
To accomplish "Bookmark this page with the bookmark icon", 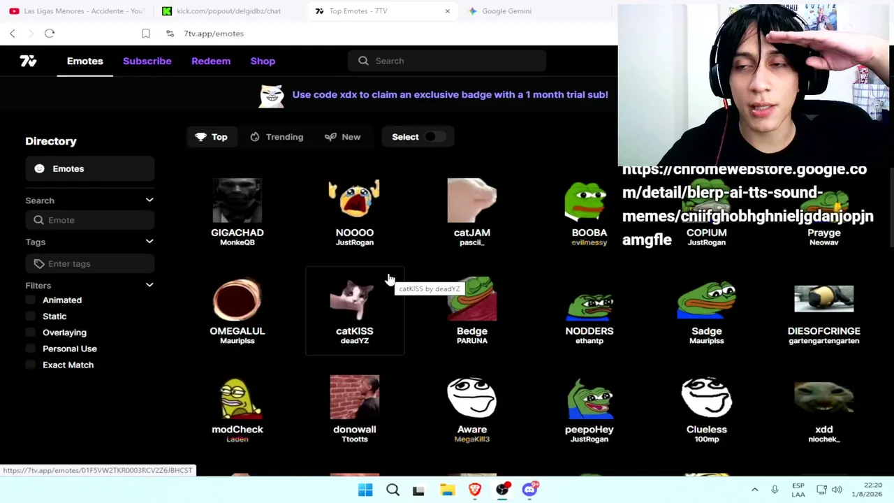I will [145, 34].
